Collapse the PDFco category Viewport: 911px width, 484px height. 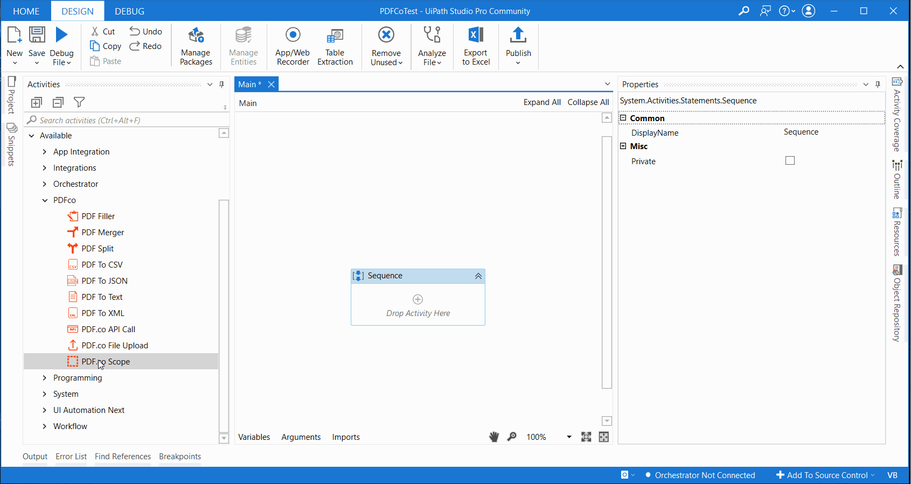point(45,200)
